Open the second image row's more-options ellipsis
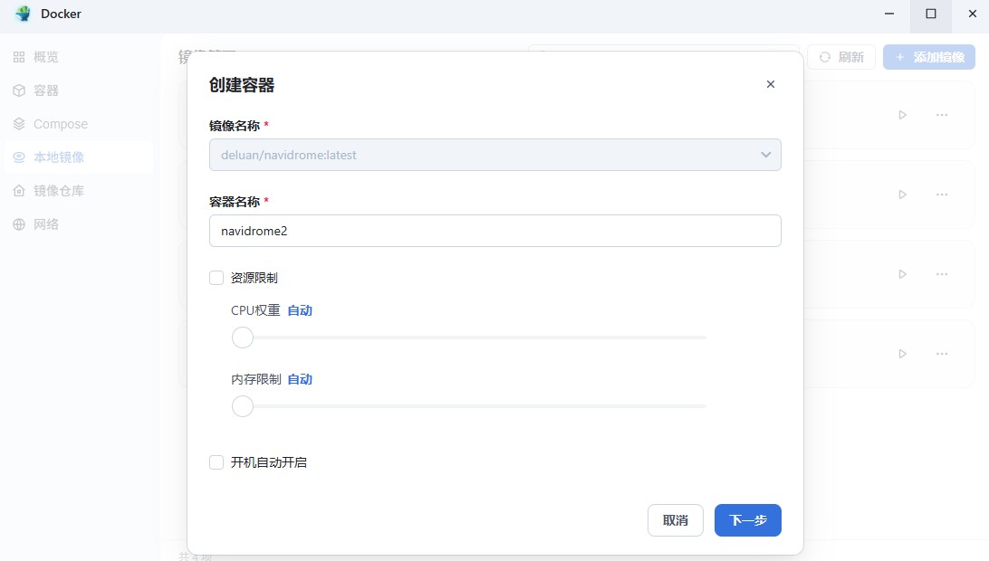This screenshot has height=561, width=989. 942,195
